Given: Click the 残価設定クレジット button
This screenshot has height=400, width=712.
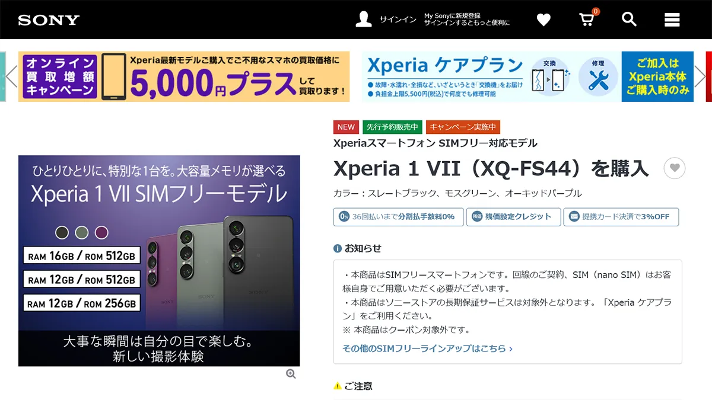Looking at the screenshot, I should (513, 217).
